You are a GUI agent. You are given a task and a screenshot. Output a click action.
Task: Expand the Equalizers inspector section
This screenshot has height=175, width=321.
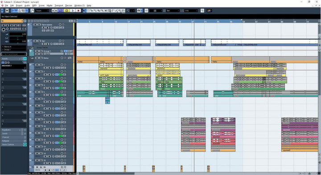14,130
